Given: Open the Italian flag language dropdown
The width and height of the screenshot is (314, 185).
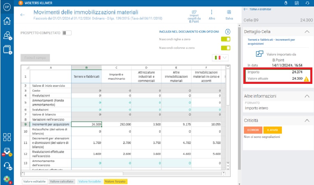Looking at the screenshot, I should (x=220, y=58).
